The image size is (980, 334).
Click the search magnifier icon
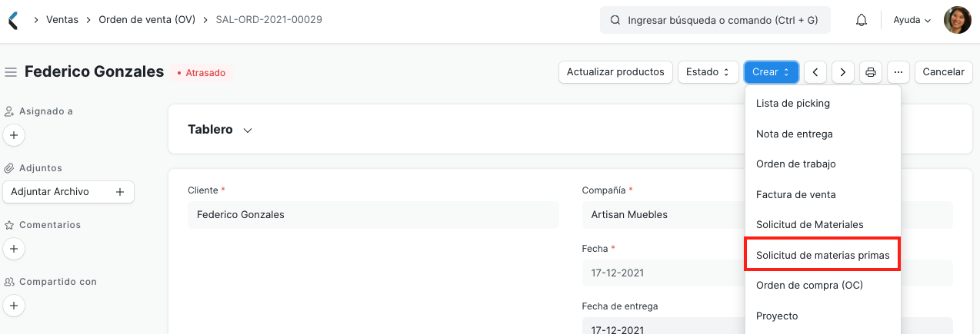pos(615,20)
